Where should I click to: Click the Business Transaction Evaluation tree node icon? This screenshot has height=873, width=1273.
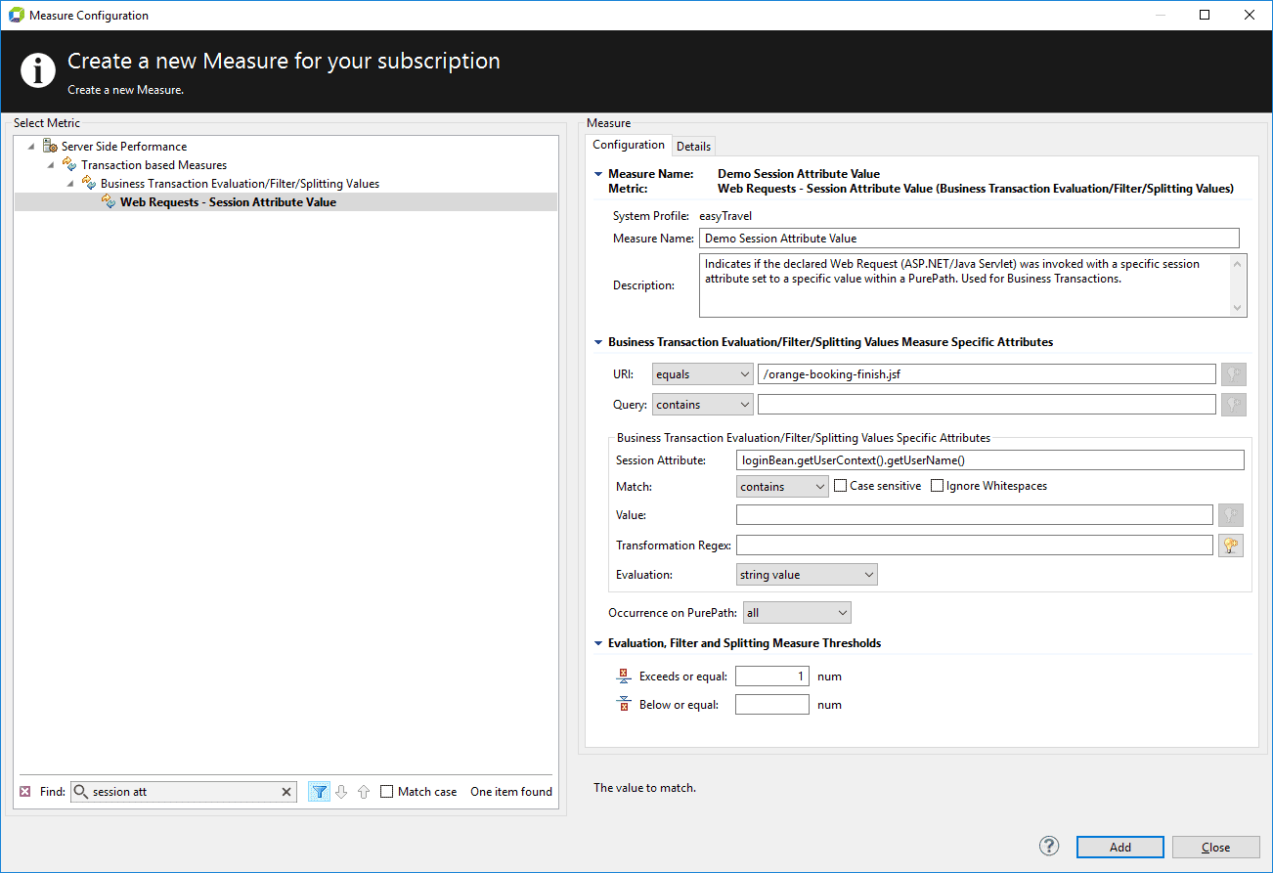89,183
